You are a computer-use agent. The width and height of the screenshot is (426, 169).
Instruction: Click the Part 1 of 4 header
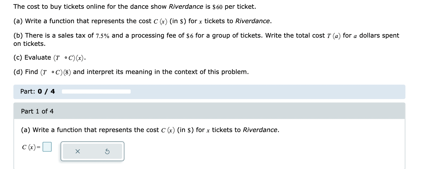click(37, 111)
